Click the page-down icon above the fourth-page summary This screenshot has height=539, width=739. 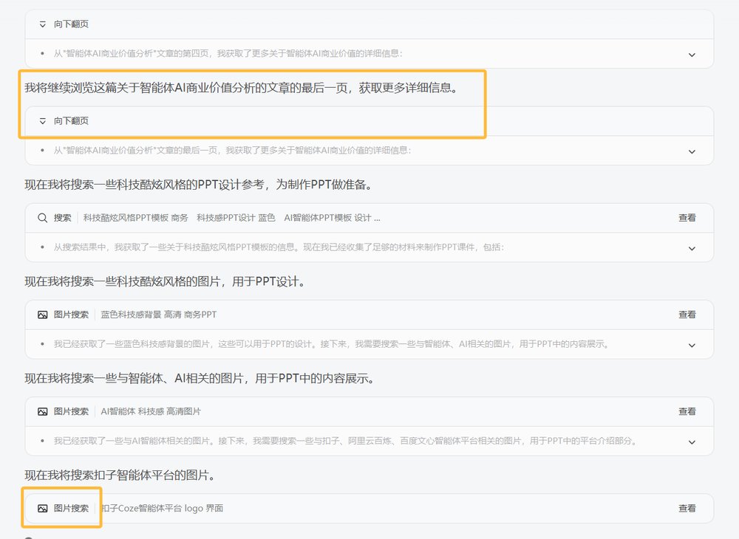(43, 24)
